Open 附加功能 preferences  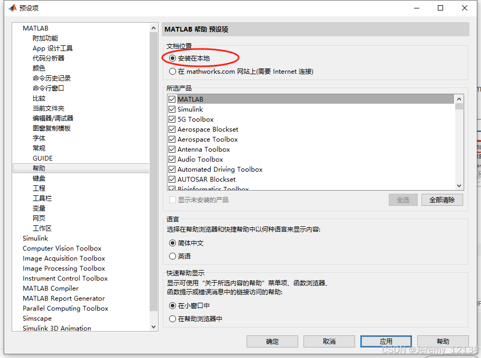(x=45, y=38)
